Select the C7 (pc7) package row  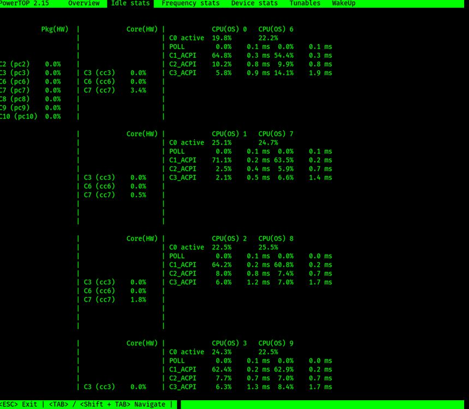click(30, 90)
